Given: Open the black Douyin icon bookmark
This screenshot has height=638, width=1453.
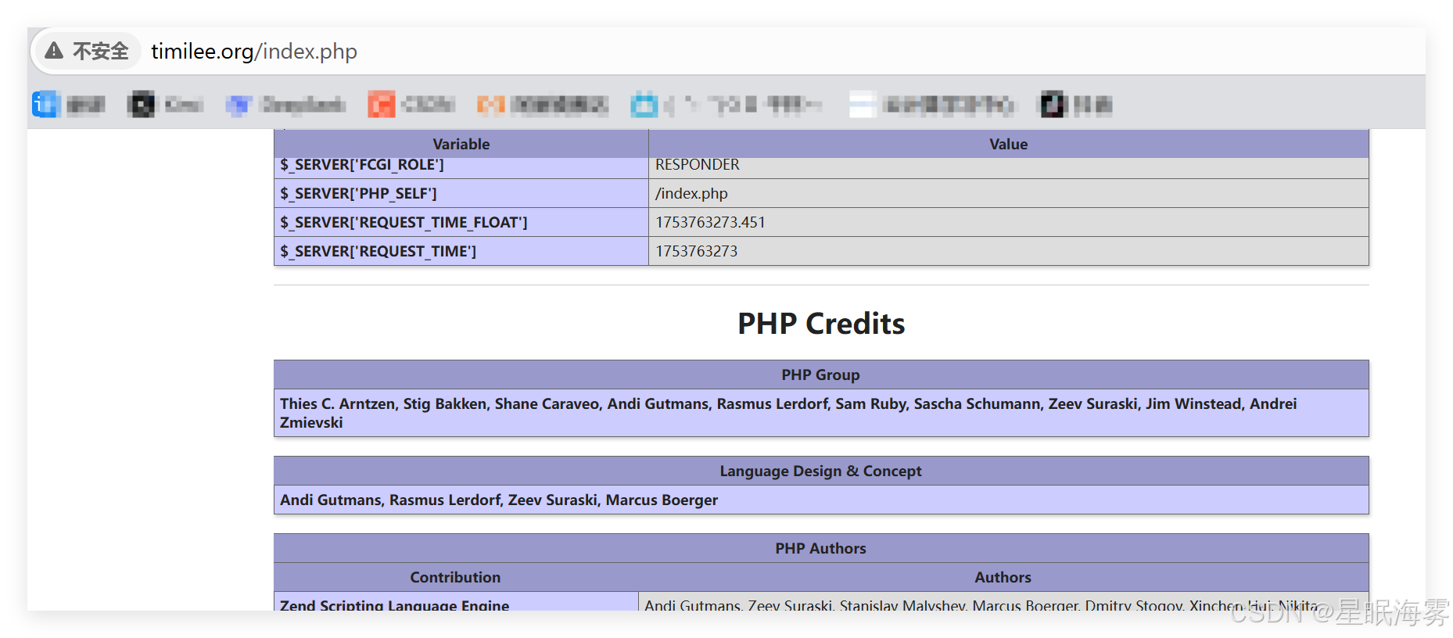Looking at the screenshot, I should pyautogui.click(x=1053, y=104).
